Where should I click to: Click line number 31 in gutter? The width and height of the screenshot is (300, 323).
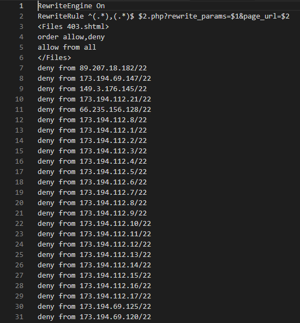pyautogui.click(x=19, y=317)
